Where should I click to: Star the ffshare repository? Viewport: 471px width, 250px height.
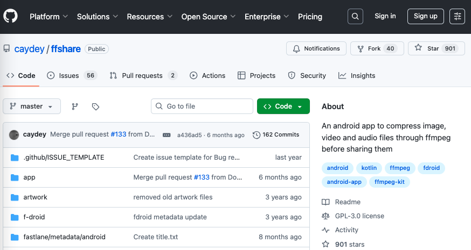(436, 48)
